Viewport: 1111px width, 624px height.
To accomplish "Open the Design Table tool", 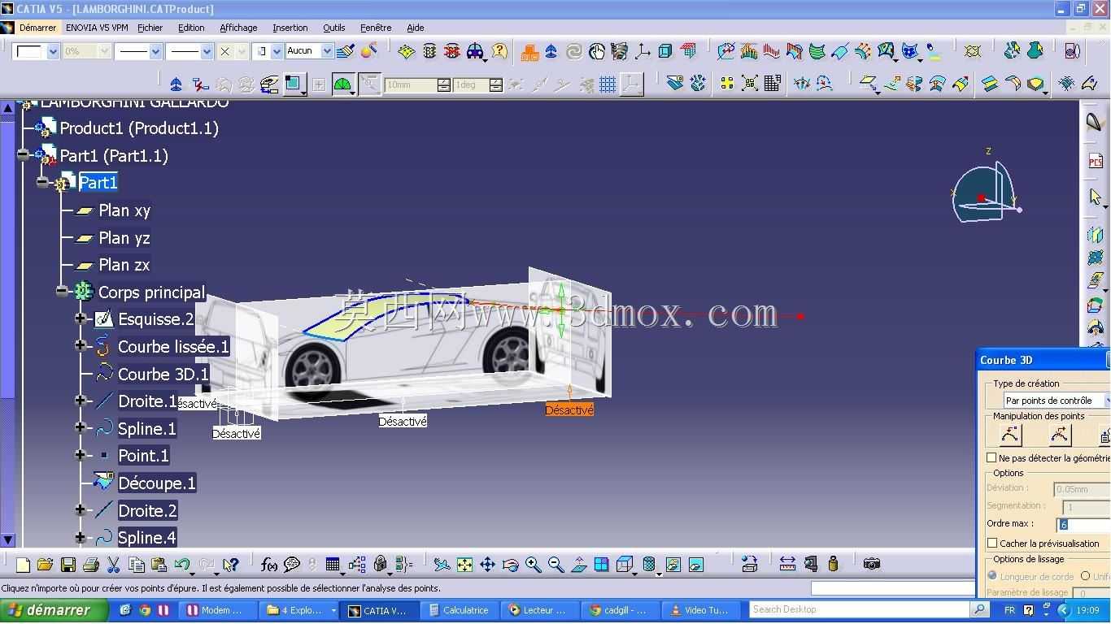I will tap(333, 565).
